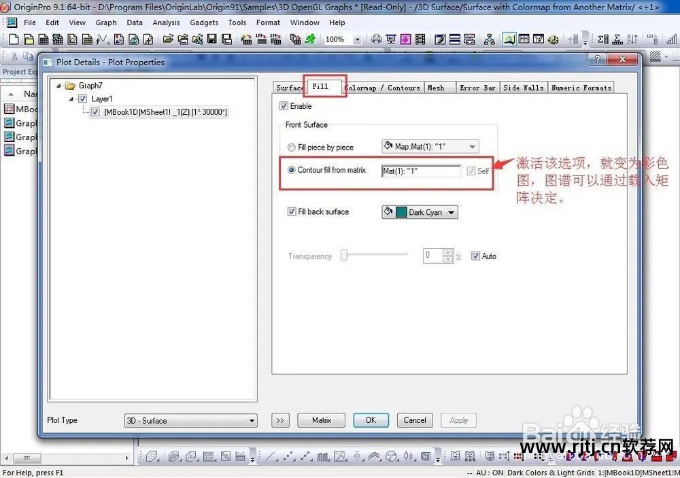The image size is (680, 478).
Task: Open the zoom 100% dropdown arrow
Action: pyautogui.click(x=358, y=39)
